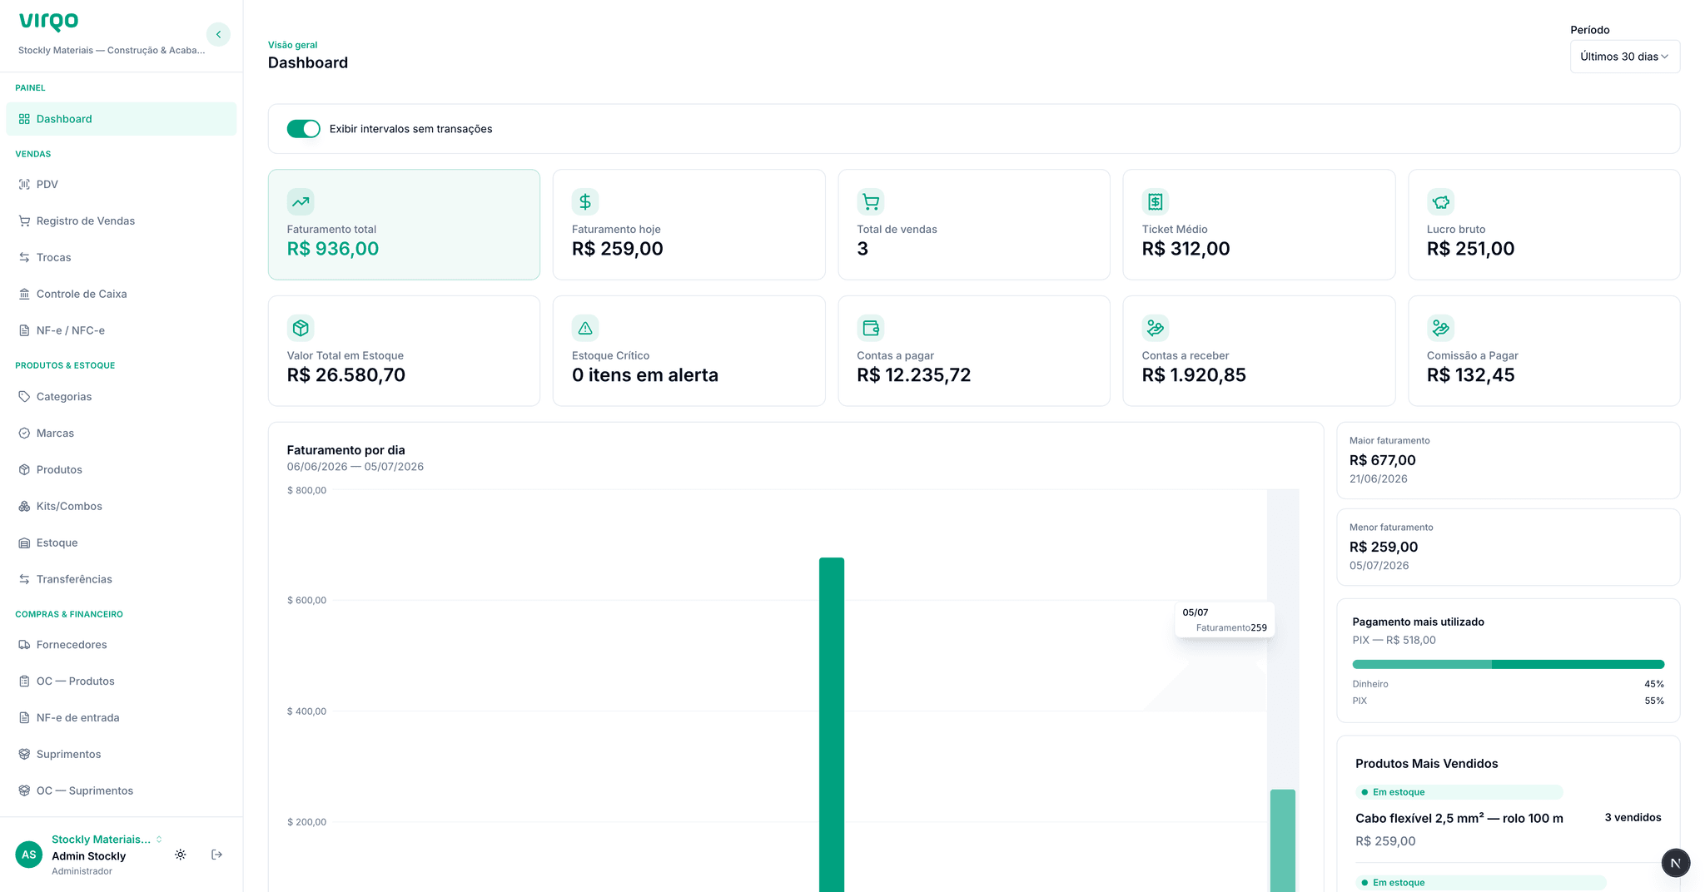Click the Estoque warehouse icon

click(x=24, y=543)
